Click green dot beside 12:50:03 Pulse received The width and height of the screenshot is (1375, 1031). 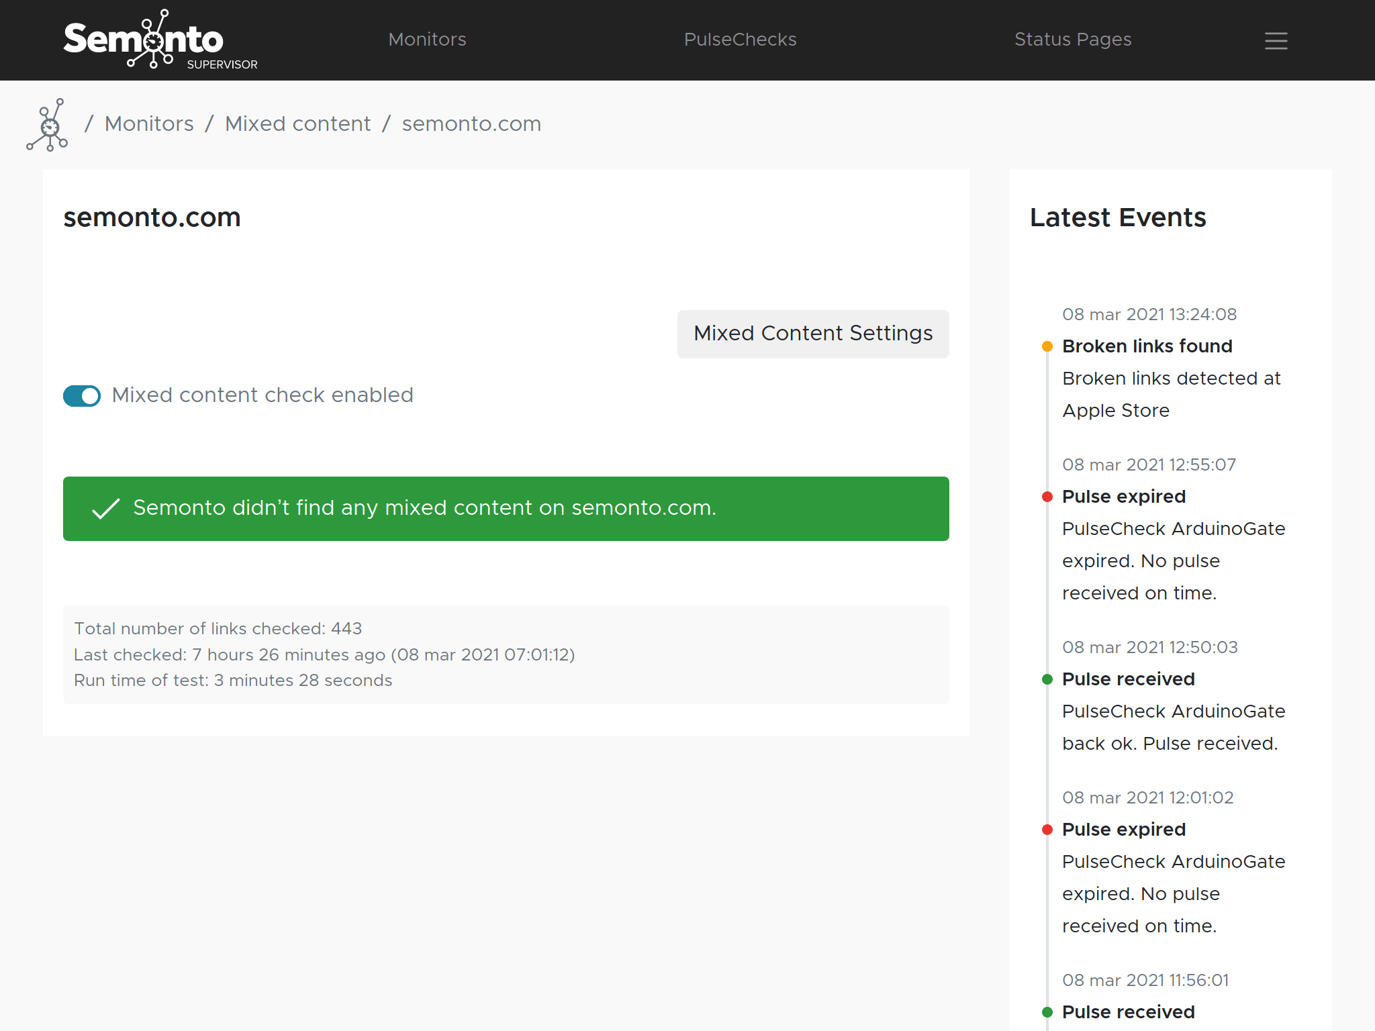[1047, 679]
